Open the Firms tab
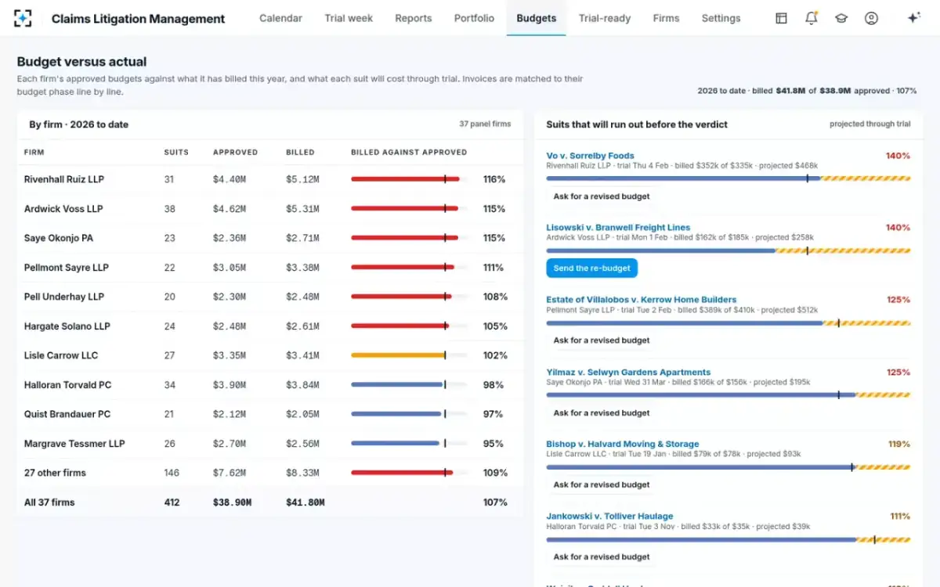Viewport: 940px width, 587px height. 666,18
